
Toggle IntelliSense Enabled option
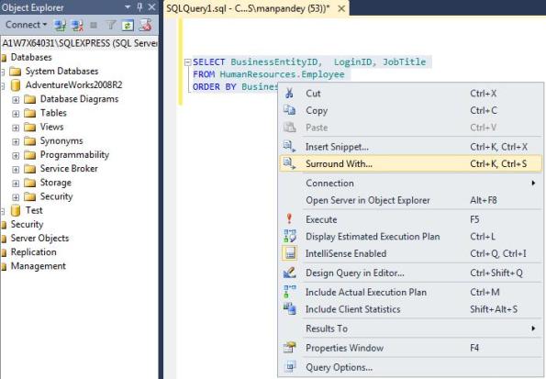tap(410, 253)
